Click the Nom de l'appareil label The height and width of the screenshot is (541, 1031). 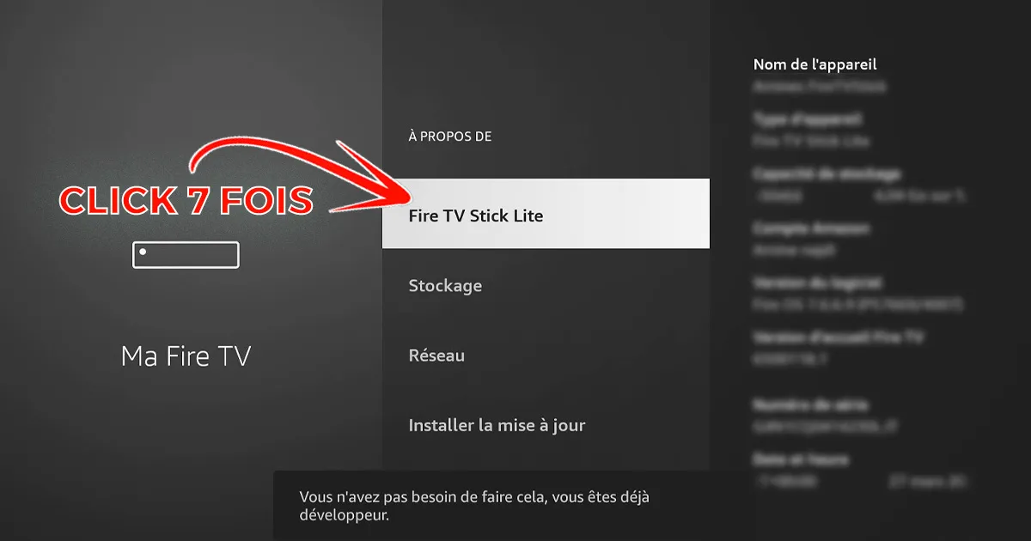[814, 64]
